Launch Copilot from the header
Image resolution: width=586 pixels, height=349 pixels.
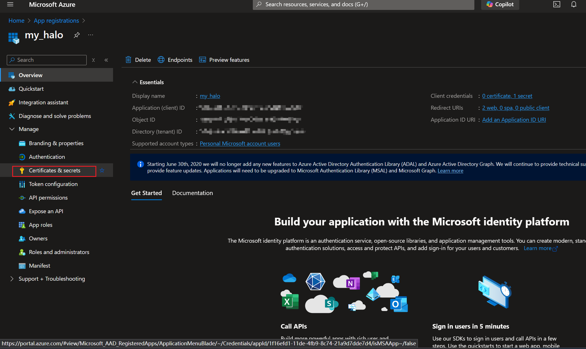pyautogui.click(x=500, y=4)
